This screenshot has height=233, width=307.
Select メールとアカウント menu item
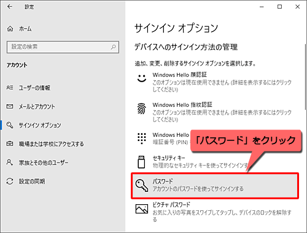pos(63,107)
